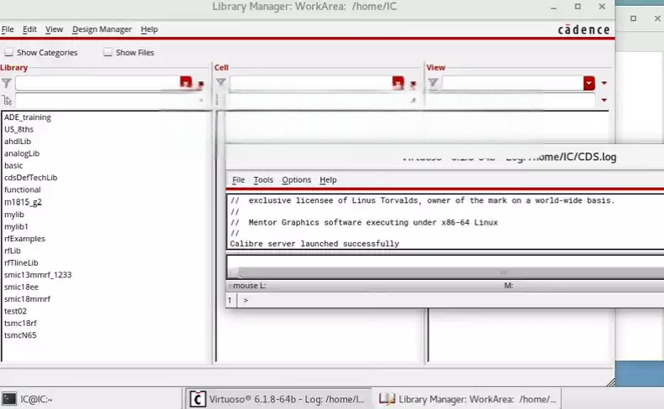This screenshot has height=409, width=664.
Task: Click the Library second-row input field
Action: coord(106,101)
